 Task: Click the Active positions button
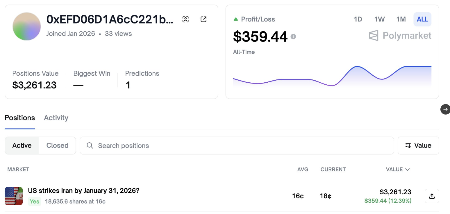22,146
